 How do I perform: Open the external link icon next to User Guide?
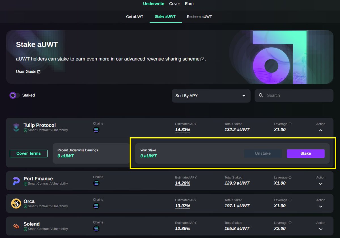[39, 71]
